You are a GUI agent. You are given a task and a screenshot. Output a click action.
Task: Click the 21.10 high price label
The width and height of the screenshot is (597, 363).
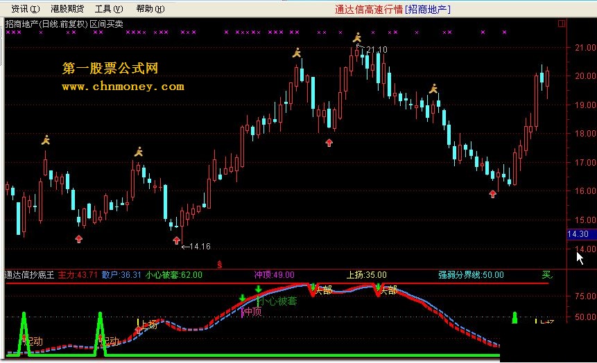(377, 49)
